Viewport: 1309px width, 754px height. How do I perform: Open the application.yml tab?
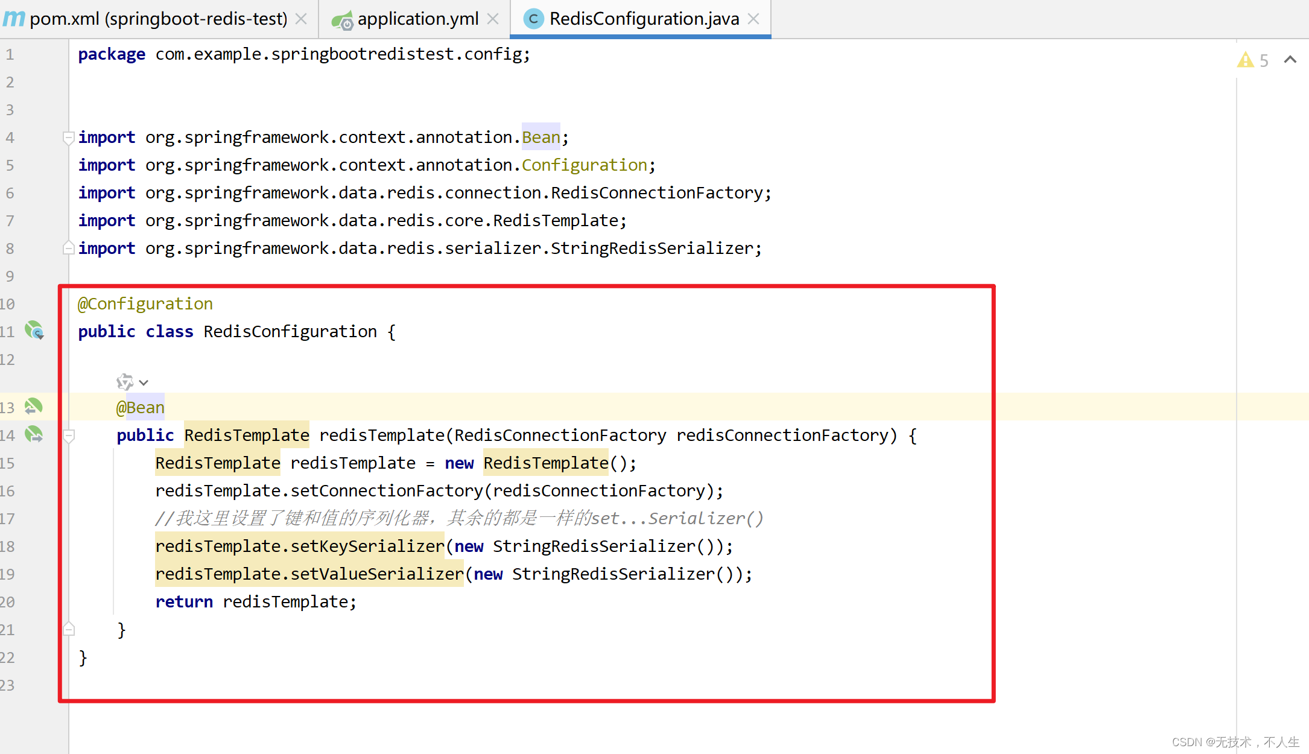pyautogui.click(x=418, y=19)
